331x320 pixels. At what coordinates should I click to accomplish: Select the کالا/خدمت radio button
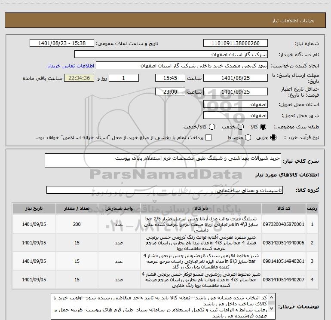coord(212,127)
